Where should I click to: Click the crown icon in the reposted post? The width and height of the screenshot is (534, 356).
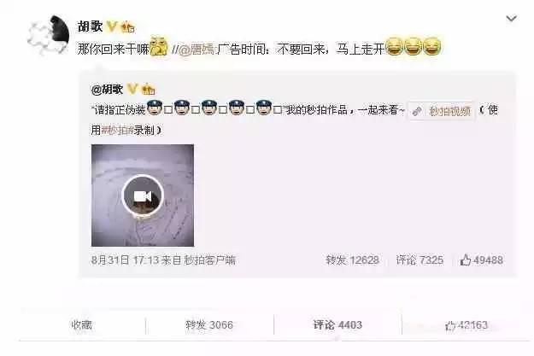point(148,89)
